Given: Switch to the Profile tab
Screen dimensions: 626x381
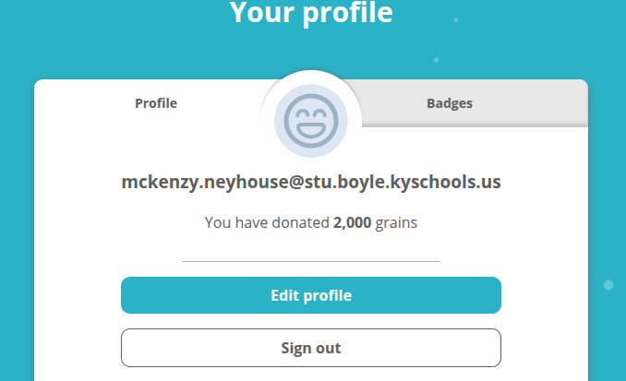Looking at the screenshot, I should 156,103.
